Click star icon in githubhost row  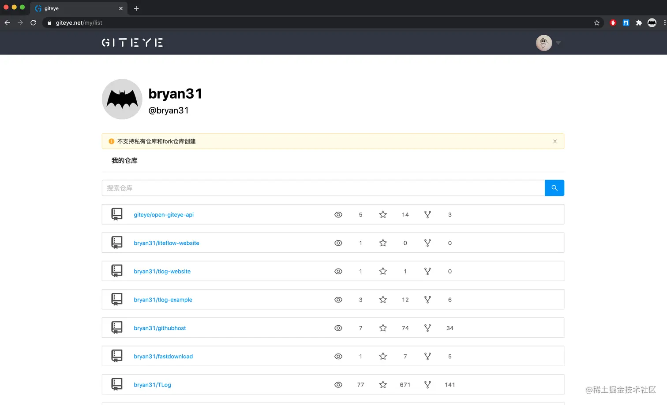tap(383, 328)
